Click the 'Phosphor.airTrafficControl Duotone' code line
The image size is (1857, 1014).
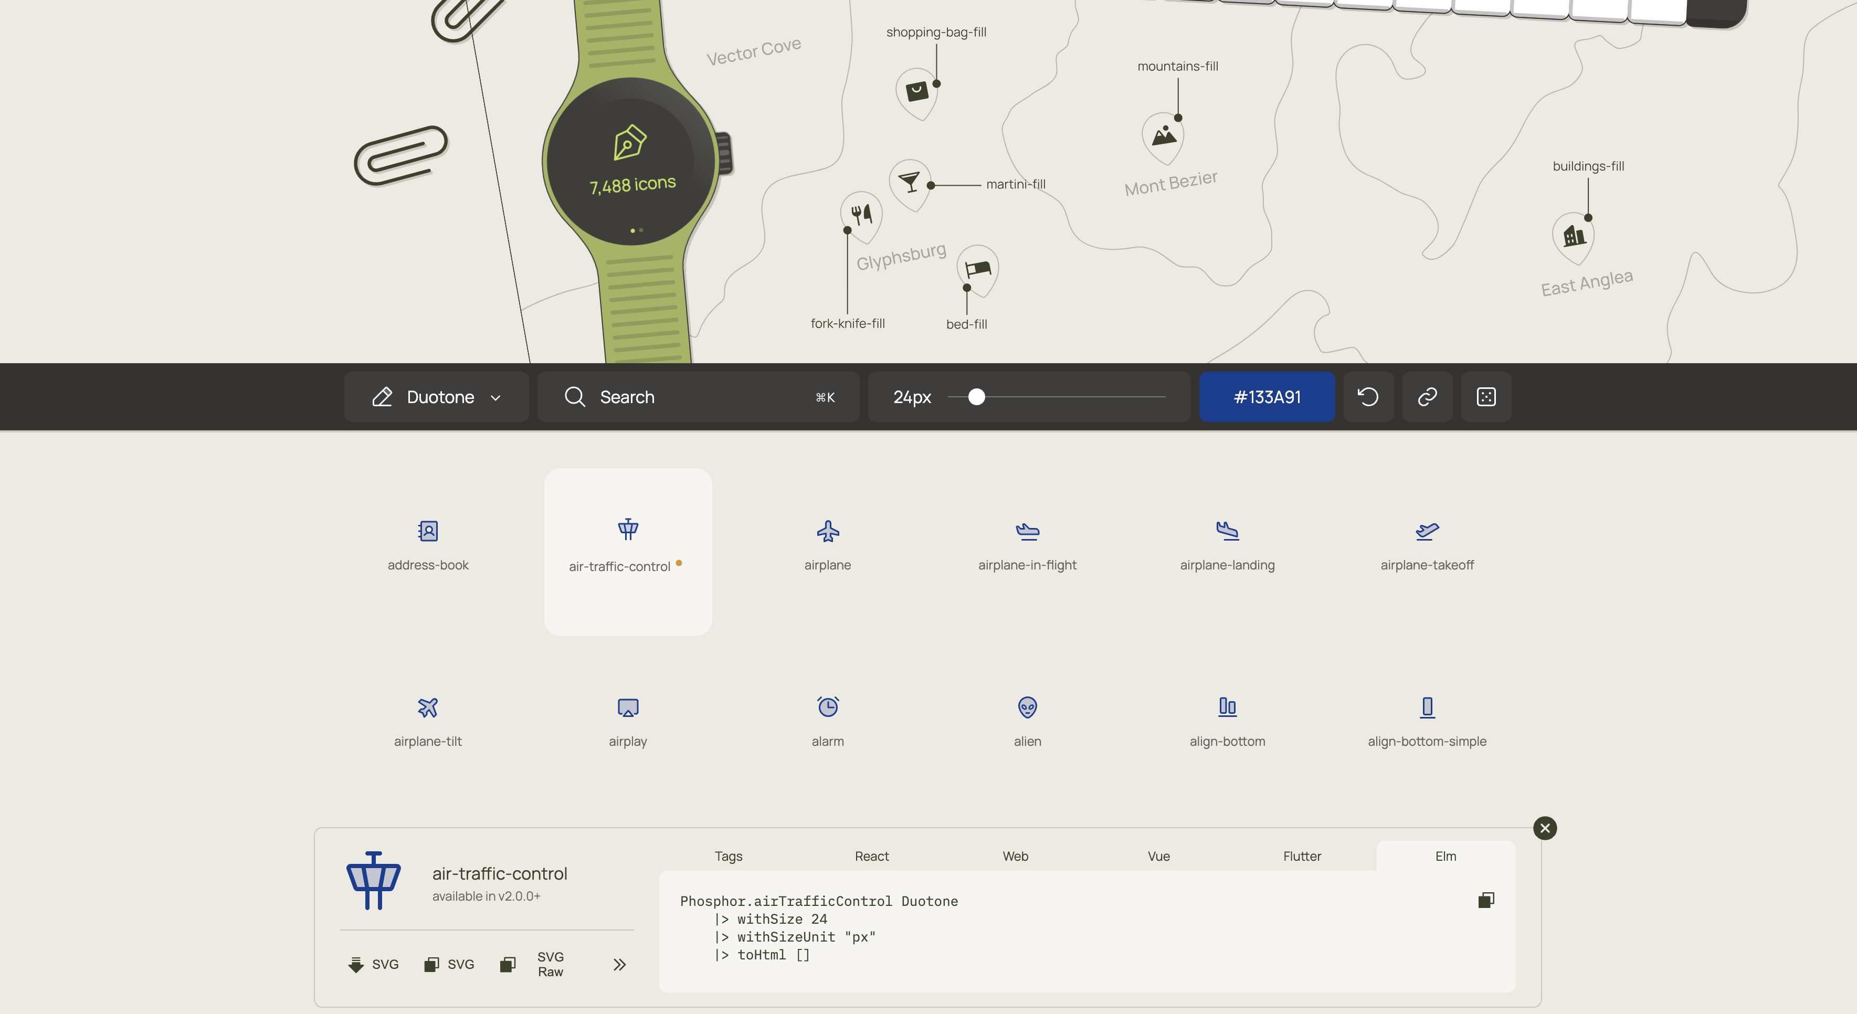pos(819,901)
